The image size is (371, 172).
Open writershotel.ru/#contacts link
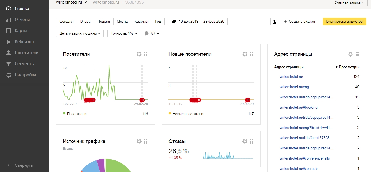pos(299,168)
